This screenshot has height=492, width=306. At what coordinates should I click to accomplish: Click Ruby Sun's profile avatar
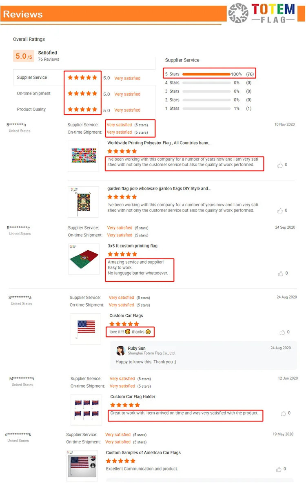[x=120, y=351]
